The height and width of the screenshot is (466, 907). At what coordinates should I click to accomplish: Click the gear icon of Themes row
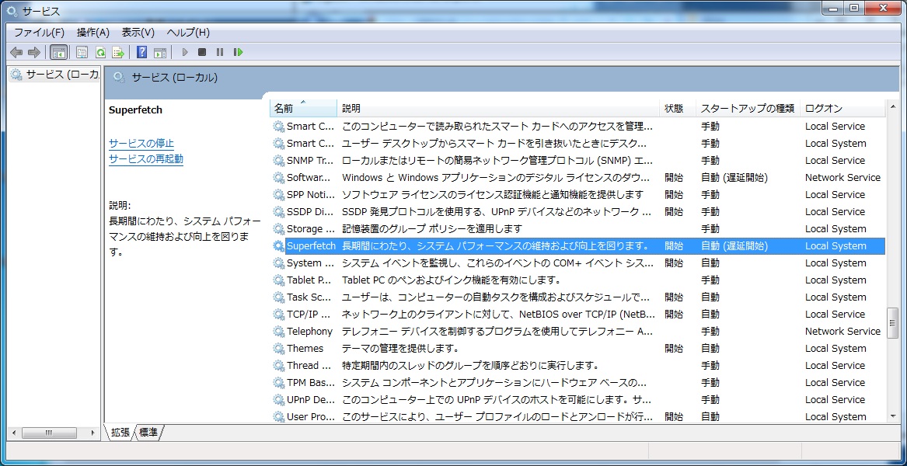[279, 348]
